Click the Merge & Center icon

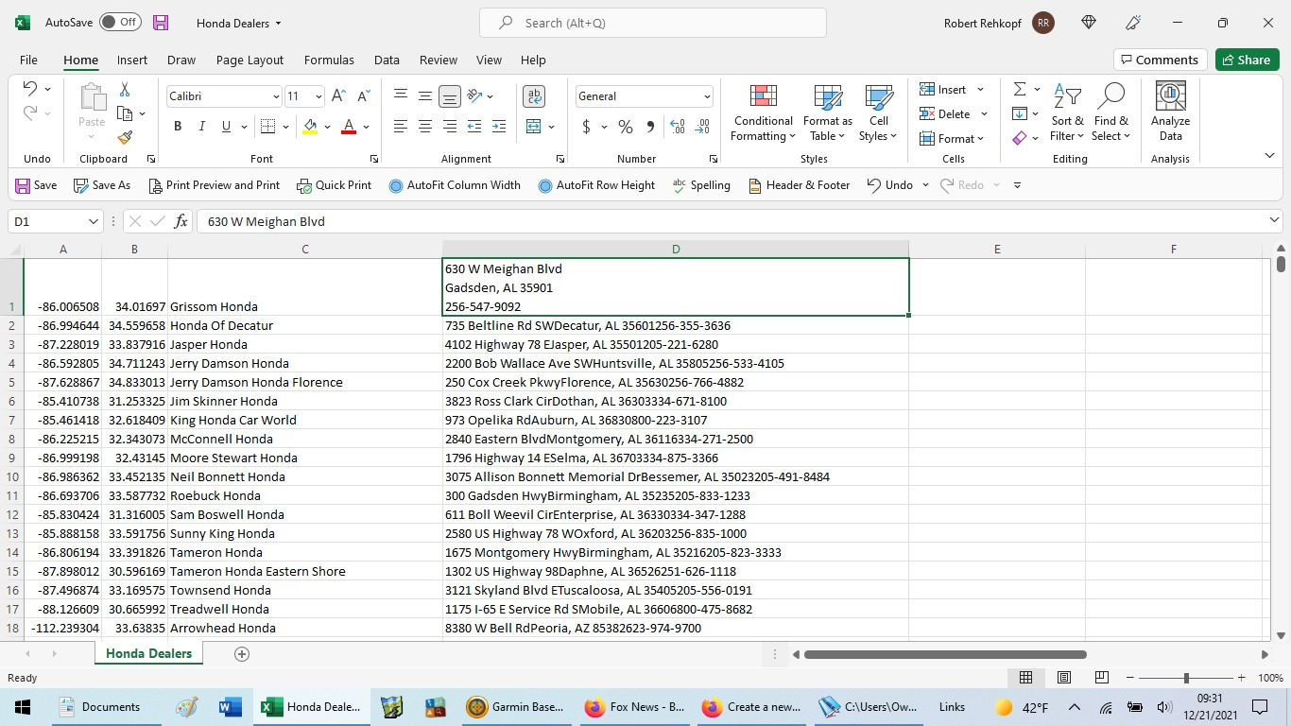534,127
